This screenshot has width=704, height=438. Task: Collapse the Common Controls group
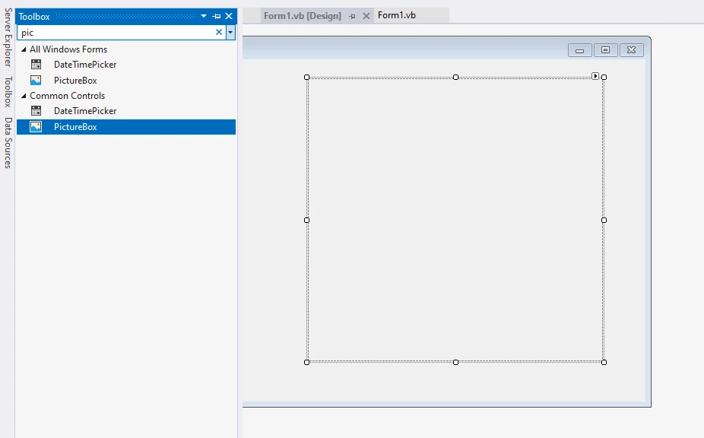pyautogui.click(x=24, y=96)
